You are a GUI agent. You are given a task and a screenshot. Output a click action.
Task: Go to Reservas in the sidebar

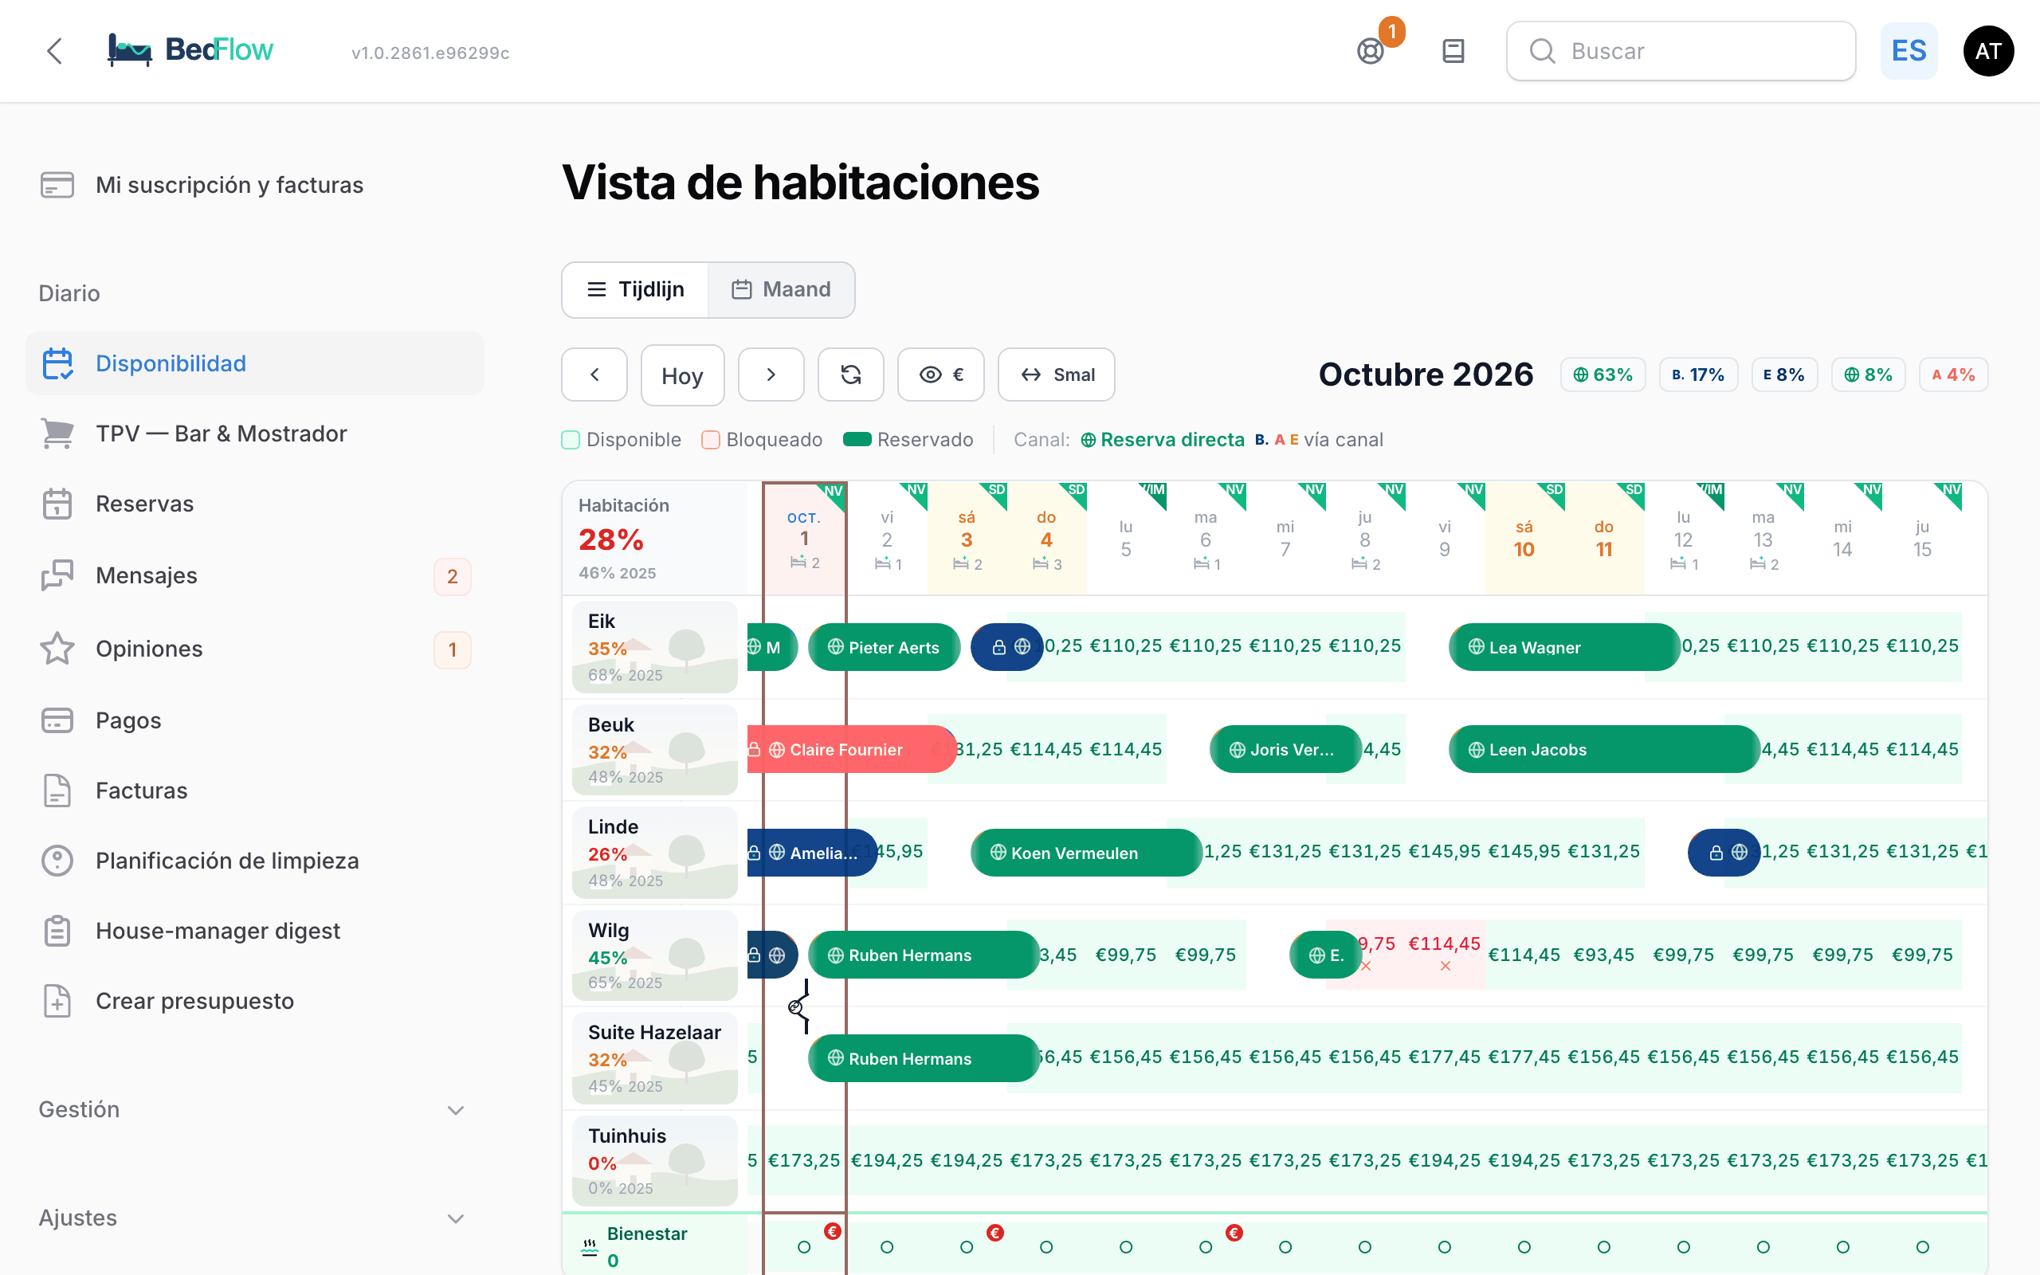pyautogui.click(x=254, y=504)
